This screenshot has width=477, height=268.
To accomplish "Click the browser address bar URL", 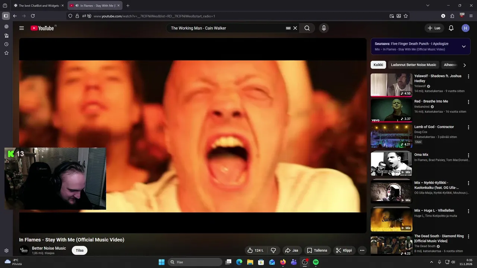I will click(x=154, y=16).
